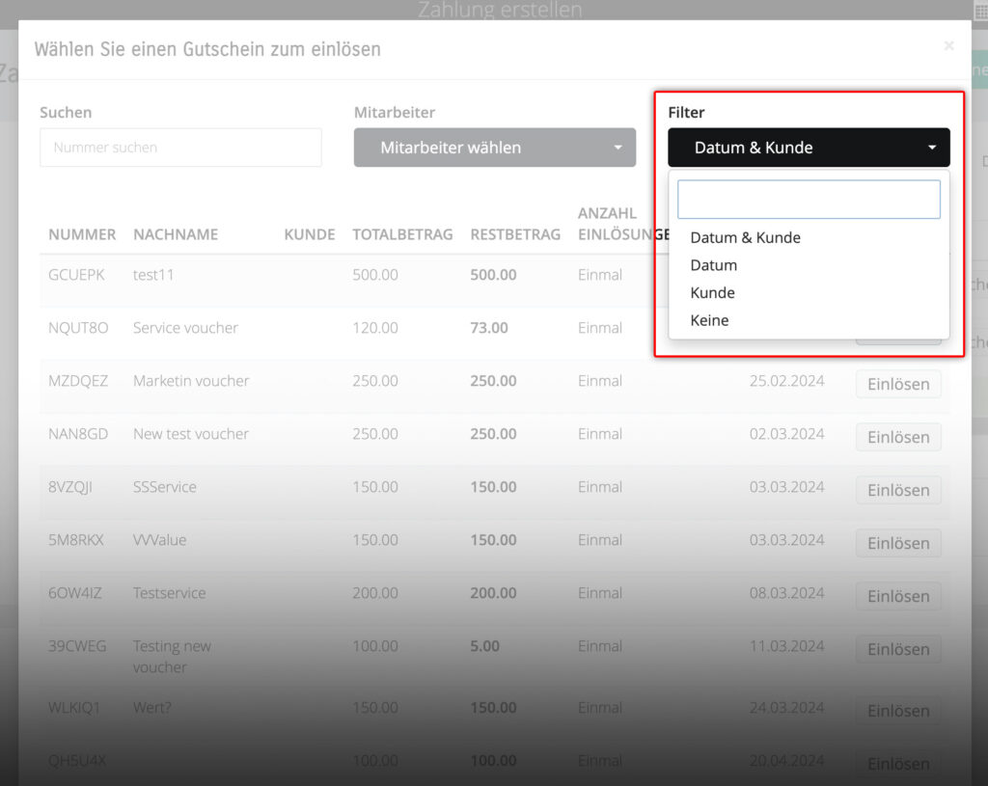Click the NUMMER column header
The image size is (988, 786).
tap(82, 234)
